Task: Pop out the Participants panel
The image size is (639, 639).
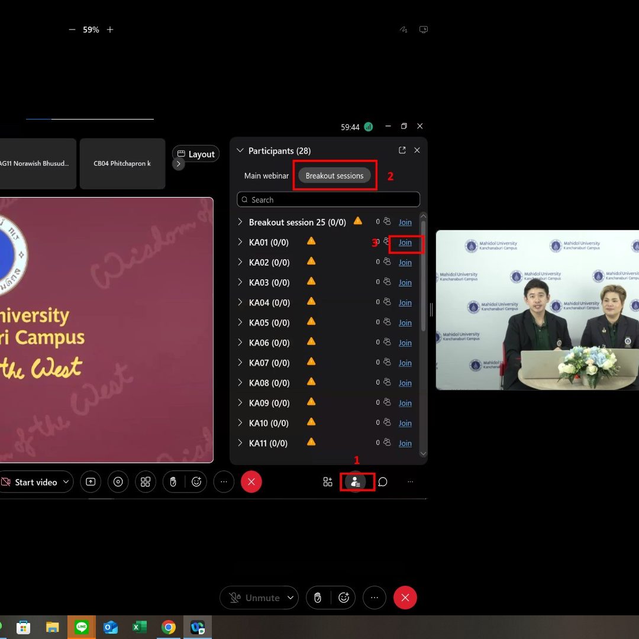Action: click(x=402, y=150)
